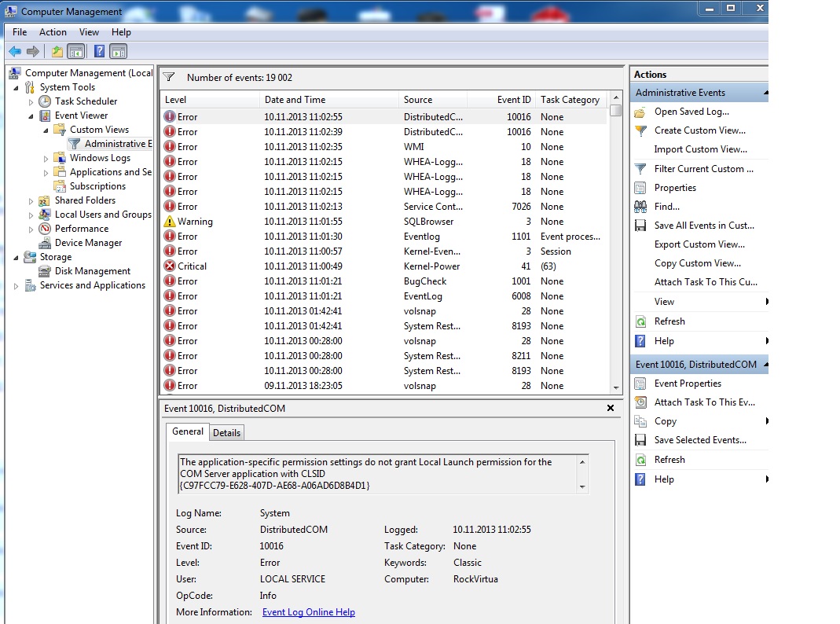The image size is (840, 624).
Task: Click the Find binoculars icon
Action: pos(640,207)
